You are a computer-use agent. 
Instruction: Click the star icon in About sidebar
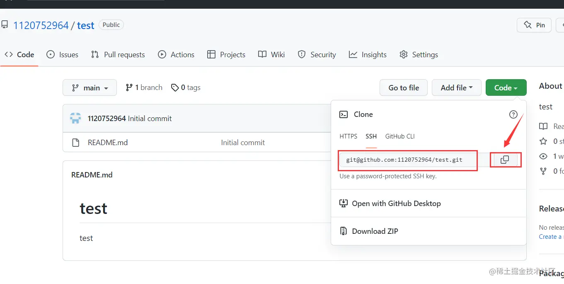tap(543, 141)
